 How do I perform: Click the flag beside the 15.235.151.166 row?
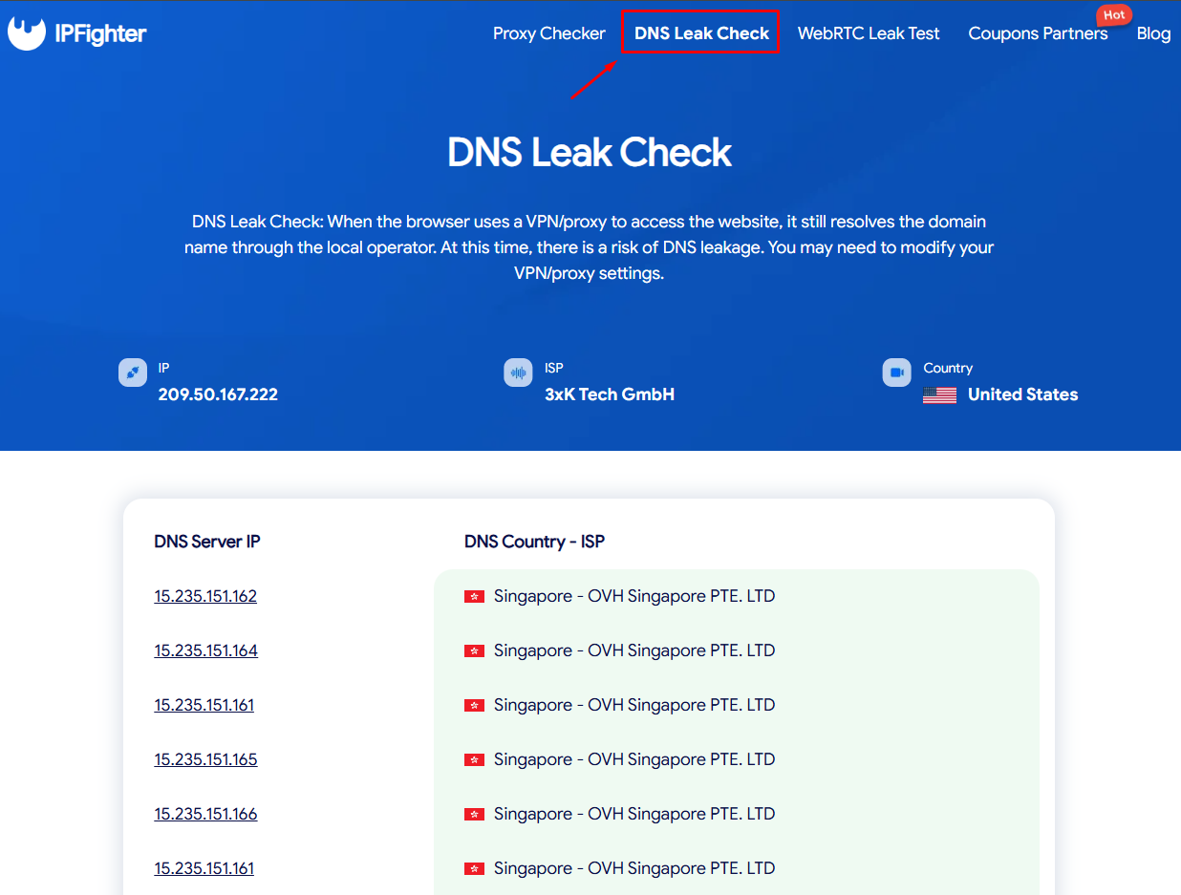[474, 814]
